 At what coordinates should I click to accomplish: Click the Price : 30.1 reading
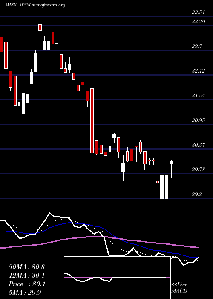tap(26, 284)
